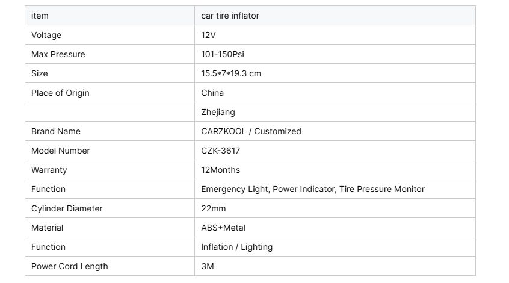Select the "12V" voltage value cell

(208, 35)
